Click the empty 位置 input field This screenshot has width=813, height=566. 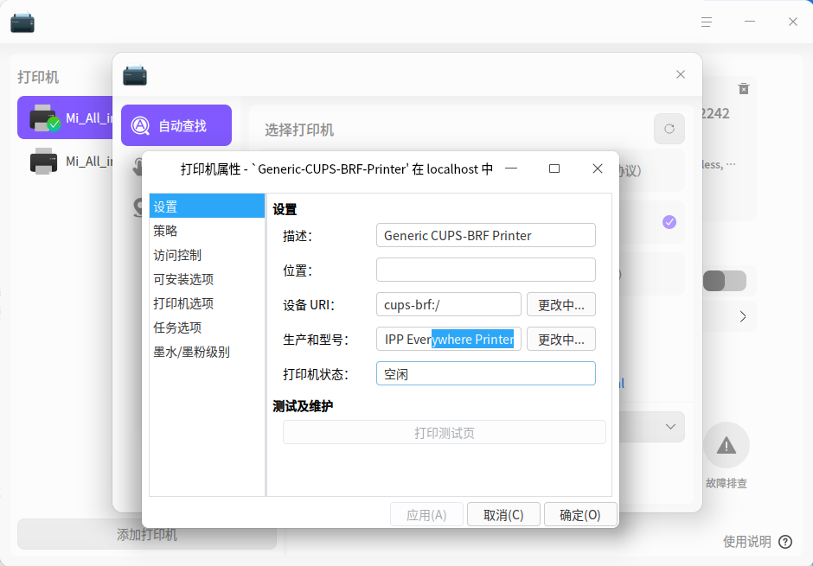tap(486, 270)
